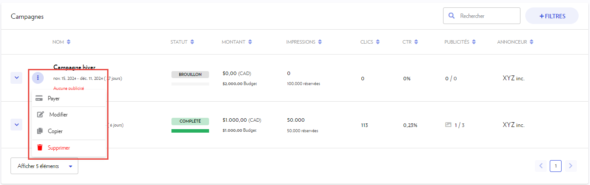Click the red trash Supprimer icon
590x185 pixels.
coord(40,148)
